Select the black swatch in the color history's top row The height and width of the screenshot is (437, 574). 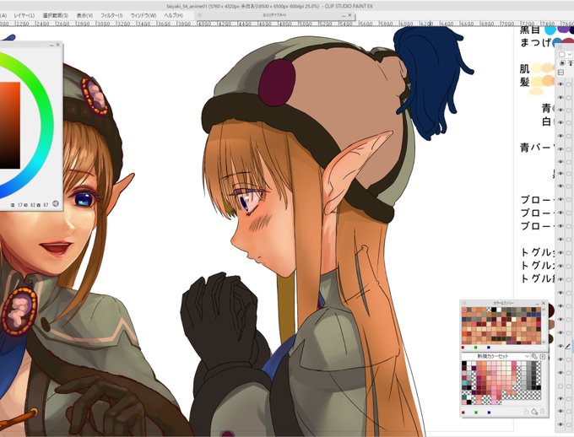[494, 310]
